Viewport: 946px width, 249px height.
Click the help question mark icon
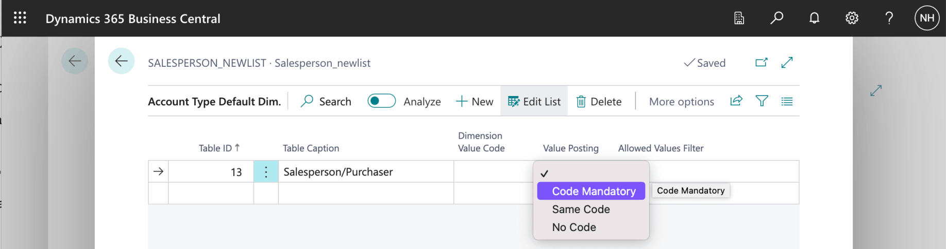point(889,18)
